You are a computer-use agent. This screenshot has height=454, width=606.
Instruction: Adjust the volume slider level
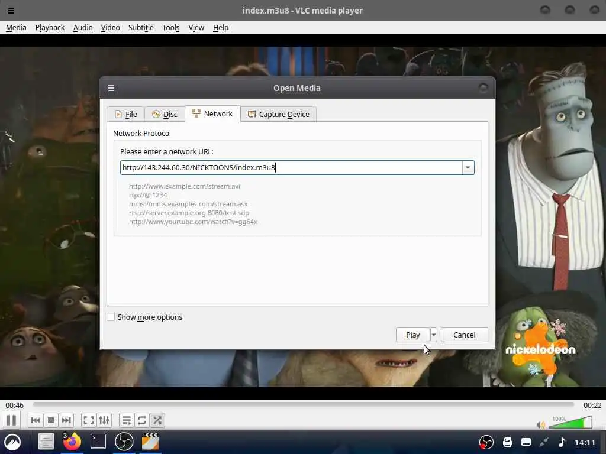[570, 422]
